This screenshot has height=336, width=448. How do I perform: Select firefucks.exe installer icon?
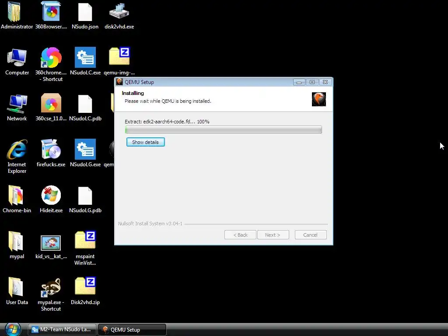point(51,149)
